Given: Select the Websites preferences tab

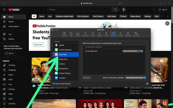Looking at the screenshot, I should [x=113, y=34].
